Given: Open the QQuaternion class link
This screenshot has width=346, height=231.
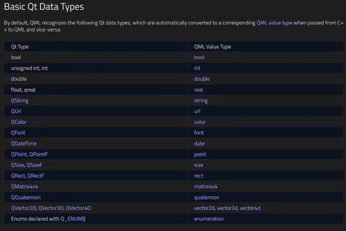Looking at the screenshot, I should pos(26,197).
